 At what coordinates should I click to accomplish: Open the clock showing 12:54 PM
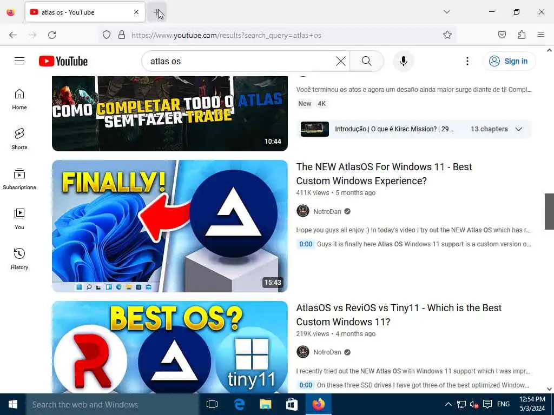532,404
